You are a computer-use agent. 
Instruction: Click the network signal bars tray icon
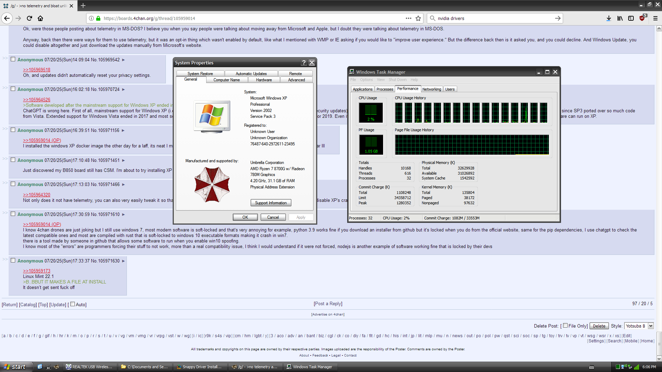(x=636, y=367)
